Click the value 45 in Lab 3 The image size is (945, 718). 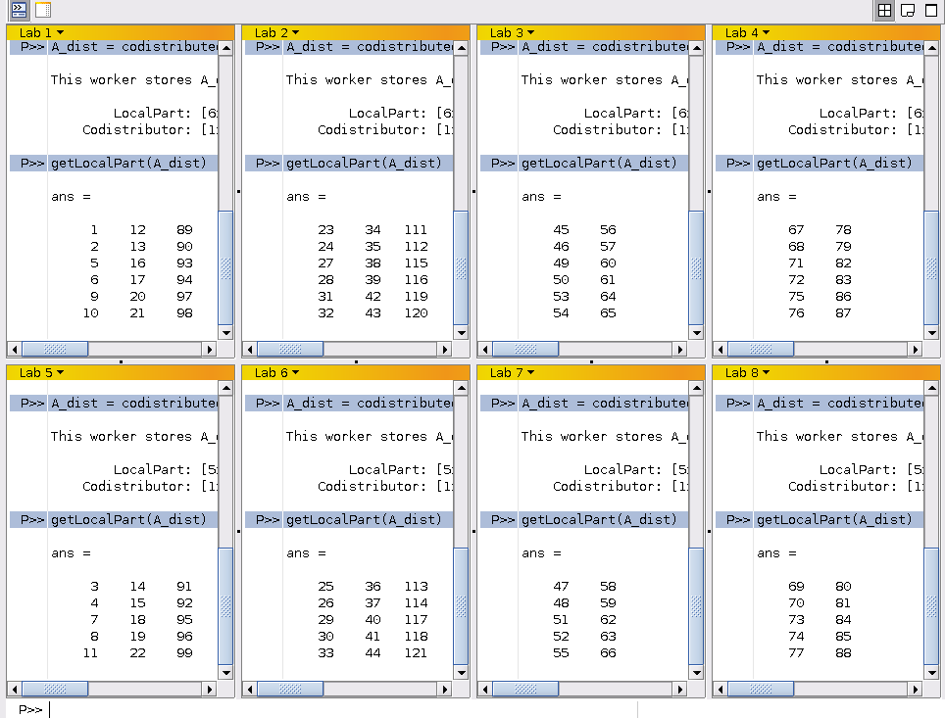point(561,229)
